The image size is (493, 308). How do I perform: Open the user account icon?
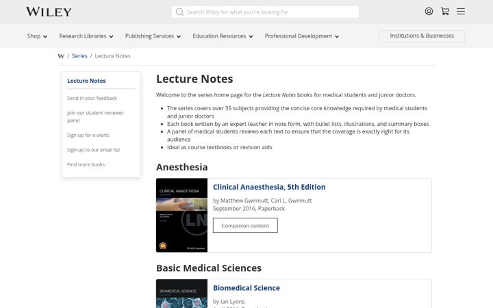pos(429,12)
